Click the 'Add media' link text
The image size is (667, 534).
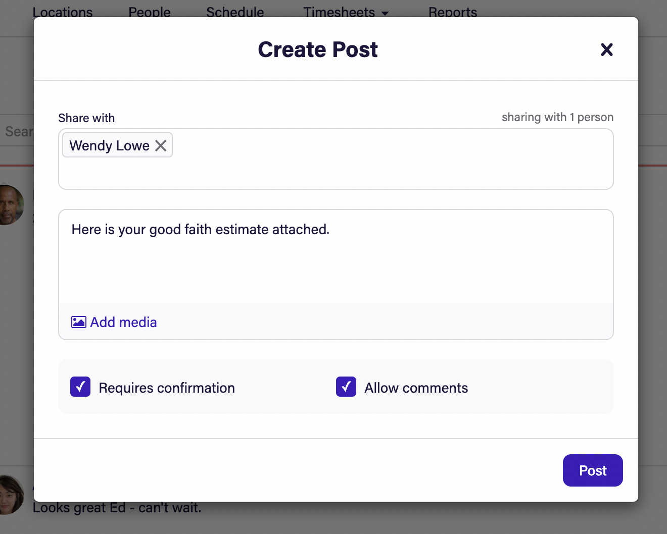pos(123,322)
